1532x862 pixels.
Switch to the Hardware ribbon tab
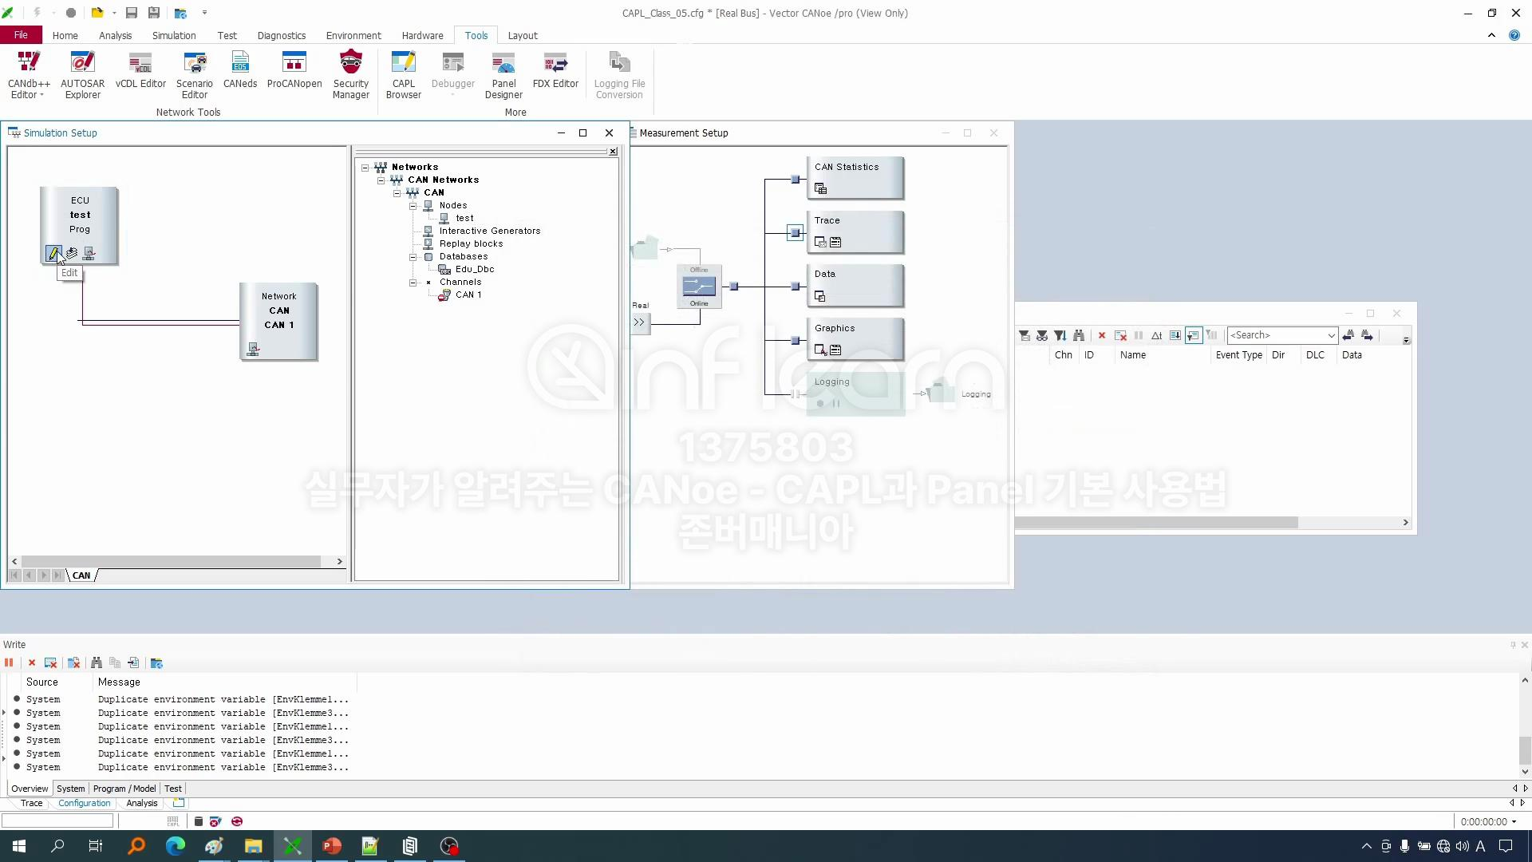pos(422,35)
